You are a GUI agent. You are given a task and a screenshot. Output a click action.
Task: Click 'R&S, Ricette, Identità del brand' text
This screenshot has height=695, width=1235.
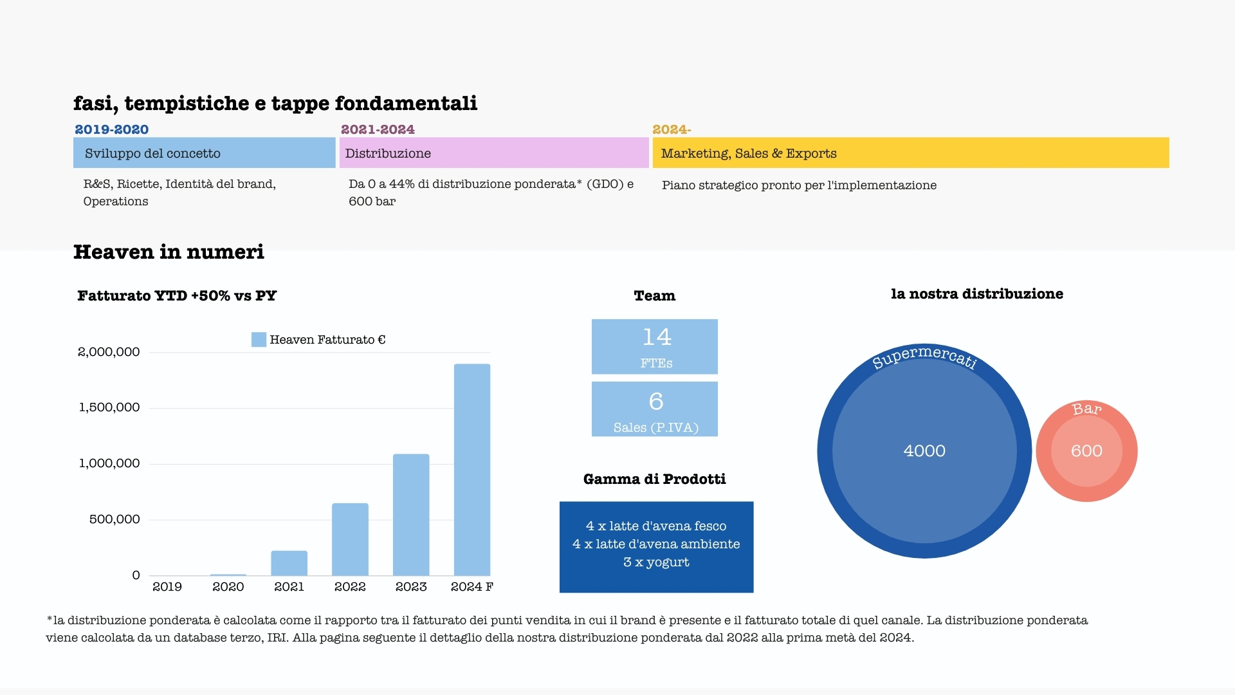pos(179,184)
